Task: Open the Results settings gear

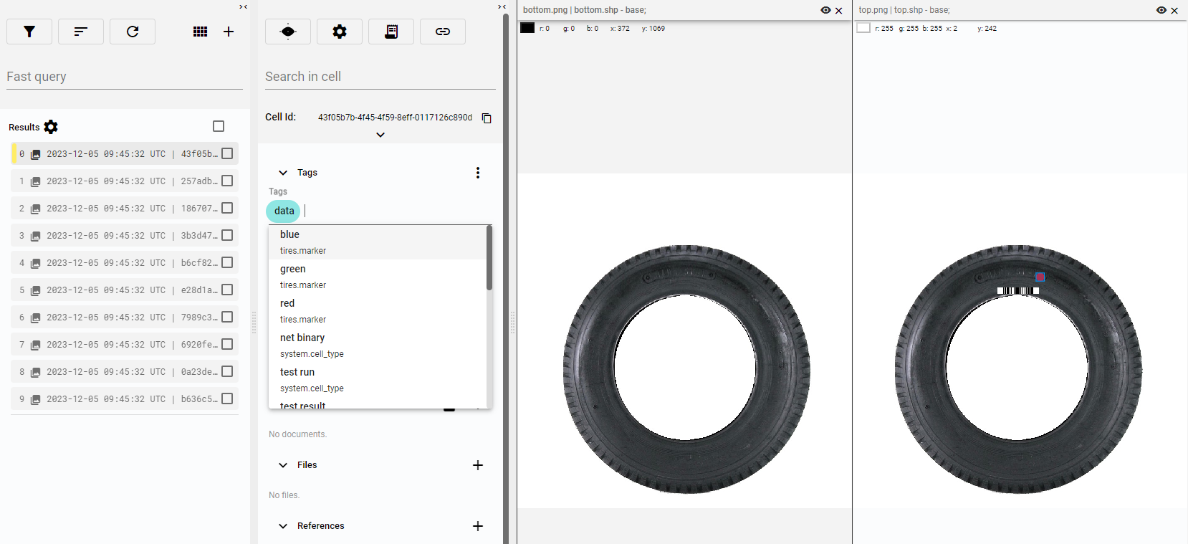Action: click(51, 127)
